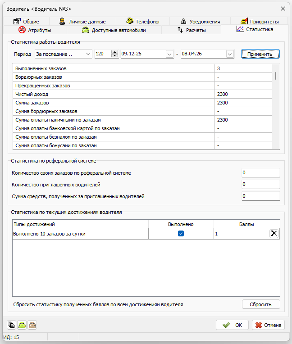Toggle the Выполнено checkbox for 10 заказов
This screenshot has height=344, width=292.
[181, 233]
